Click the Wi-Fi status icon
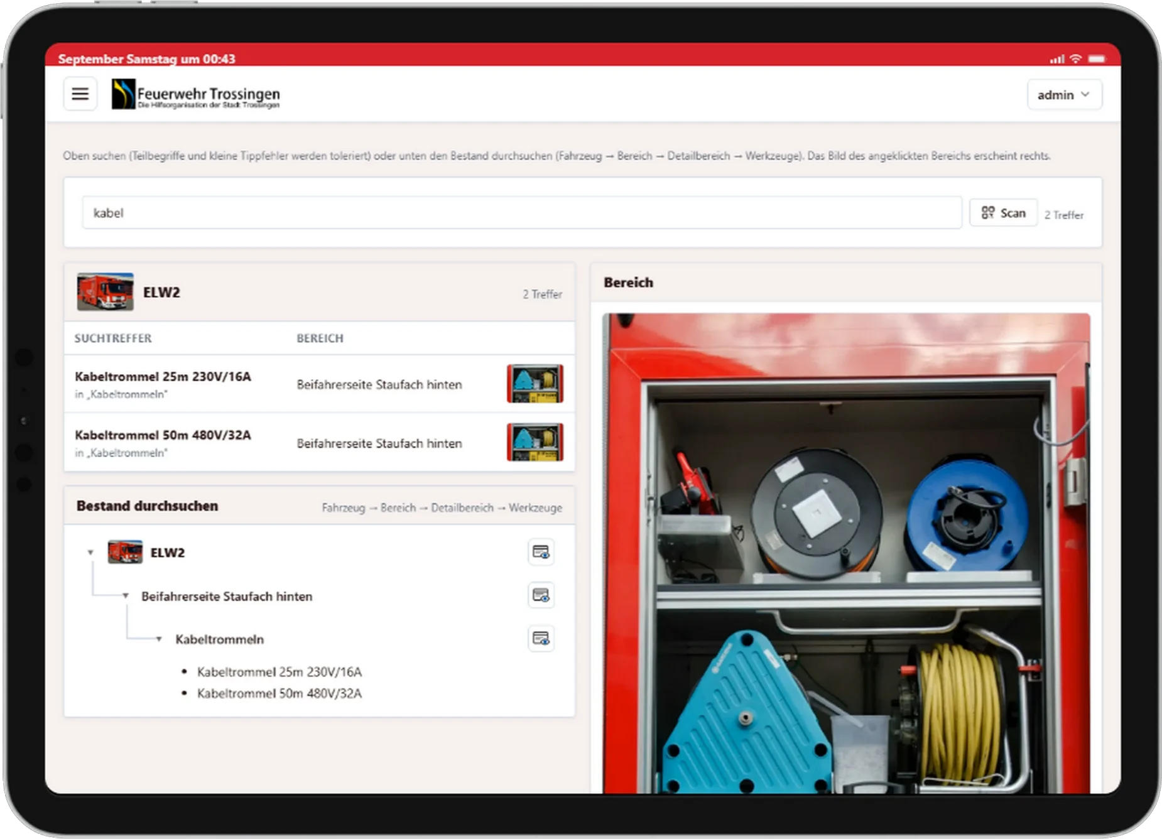 click(1076, 58)
